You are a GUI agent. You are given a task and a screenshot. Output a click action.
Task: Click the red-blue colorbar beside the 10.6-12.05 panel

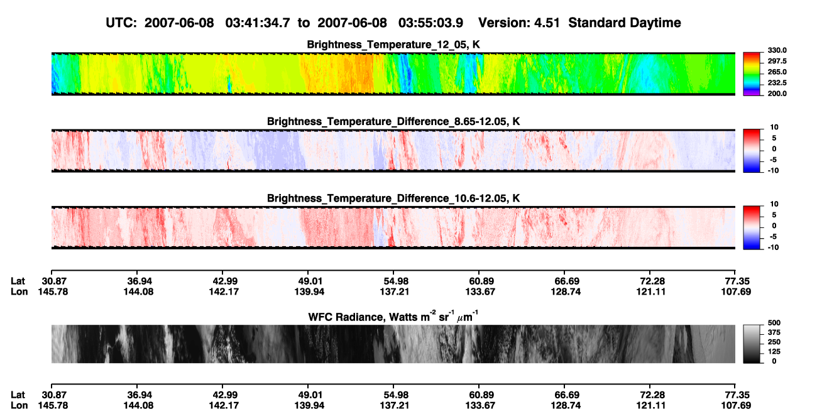tap(751, 227)
